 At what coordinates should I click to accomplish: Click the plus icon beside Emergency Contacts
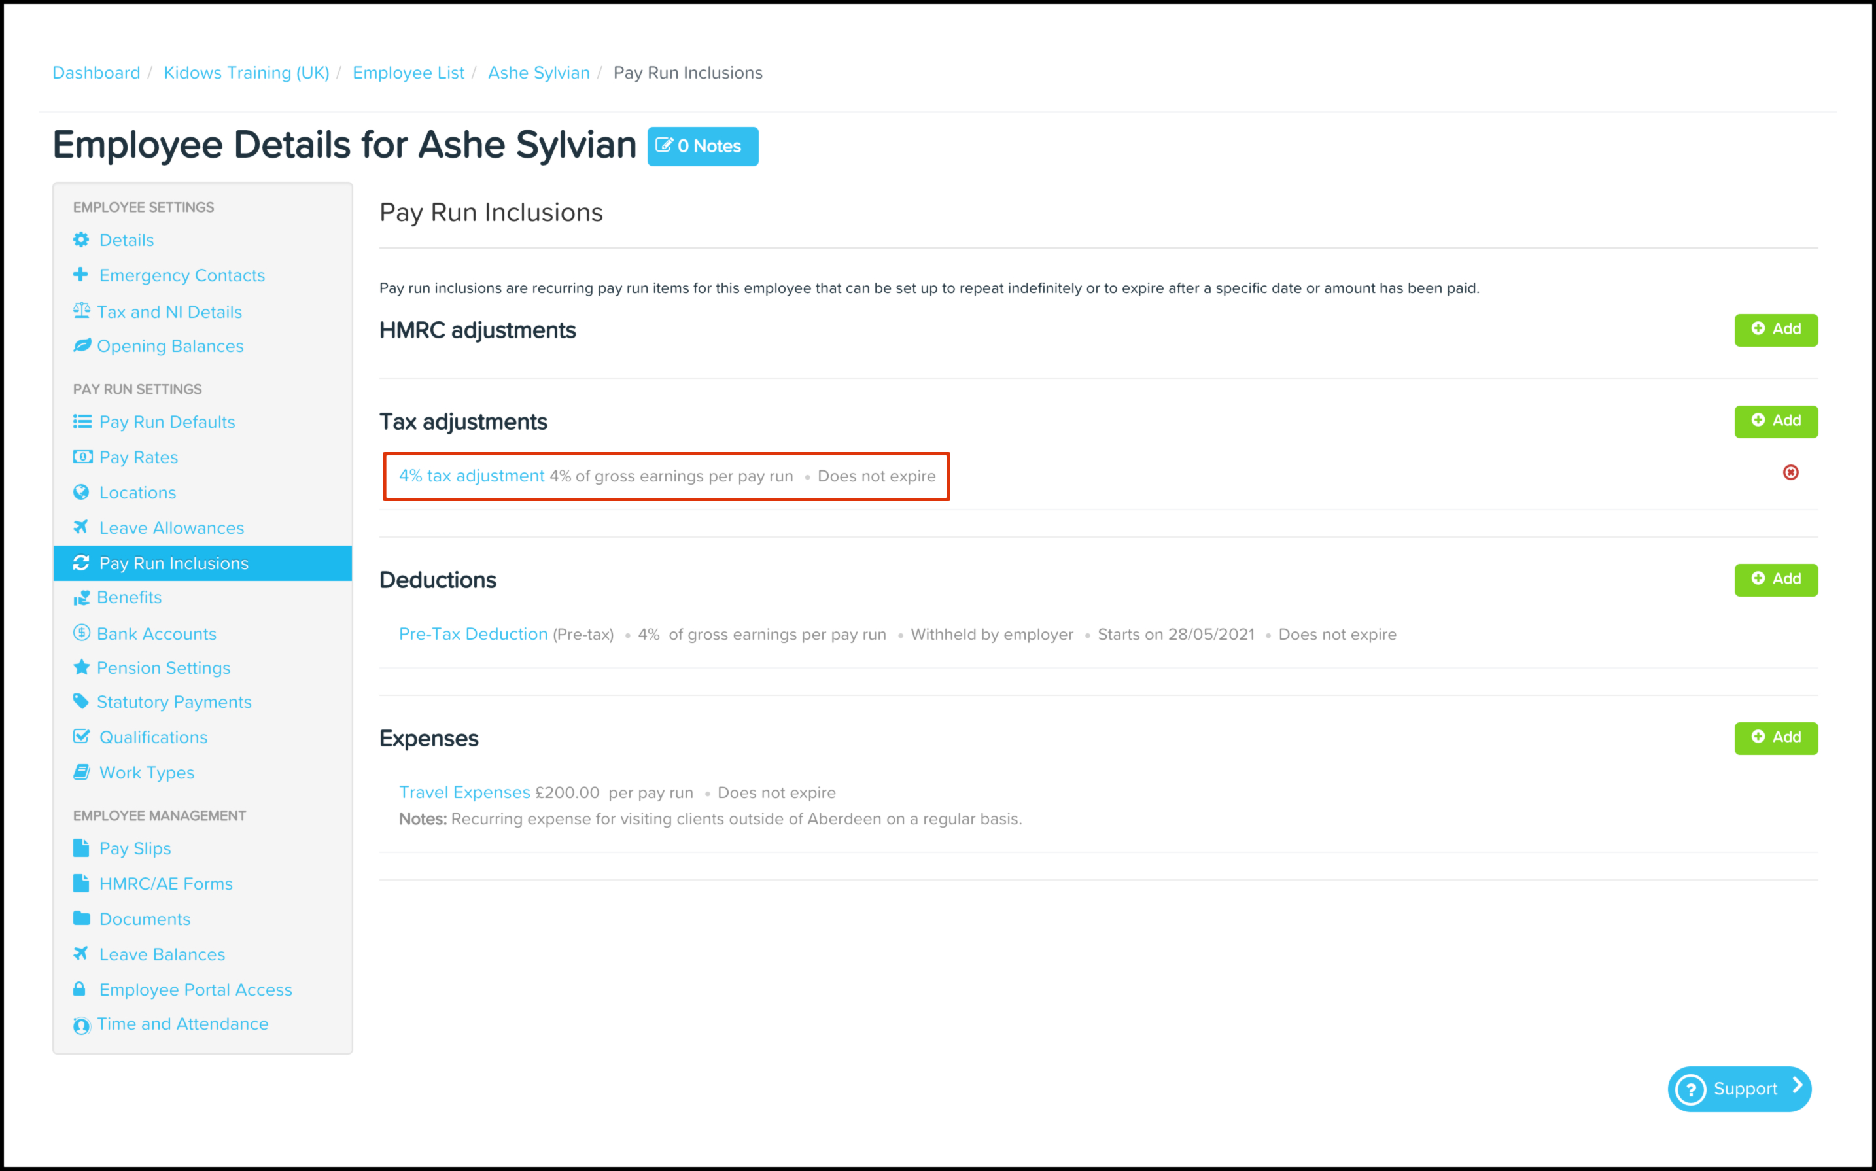point(80,274)
